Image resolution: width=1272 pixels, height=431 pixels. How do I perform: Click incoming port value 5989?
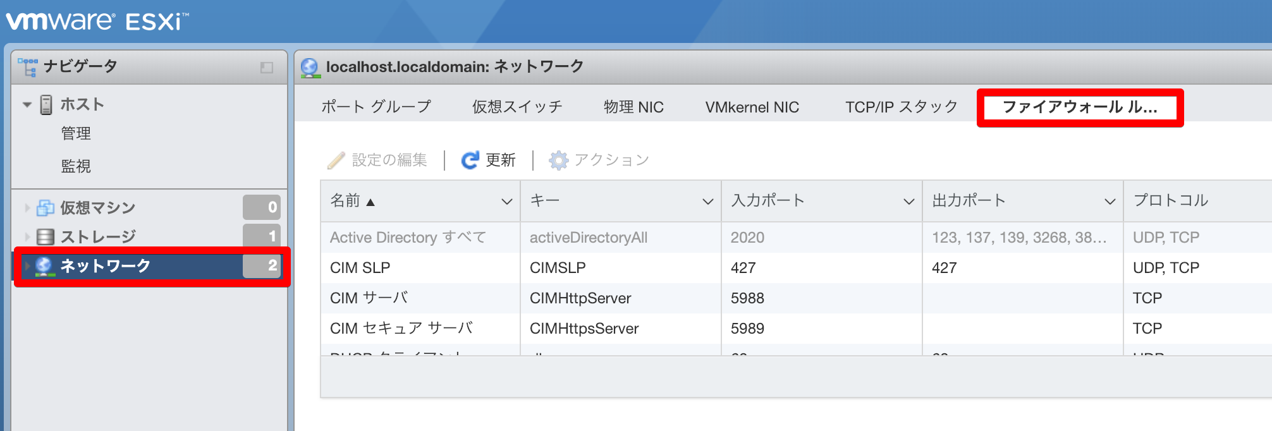[747, 329]
